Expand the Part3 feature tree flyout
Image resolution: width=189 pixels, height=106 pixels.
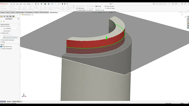(21, 15)
